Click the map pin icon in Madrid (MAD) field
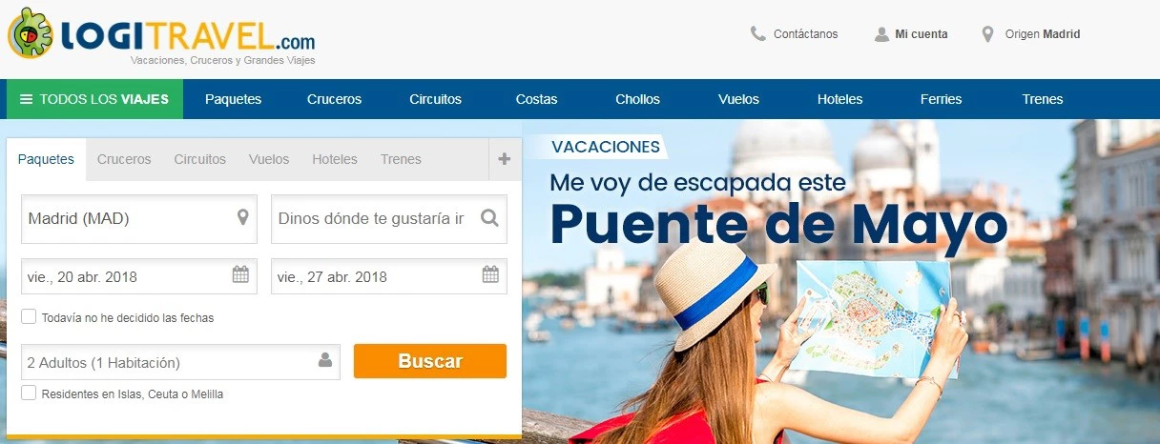Viewport: 1160px width, 444px height. [x=243, y=218]
